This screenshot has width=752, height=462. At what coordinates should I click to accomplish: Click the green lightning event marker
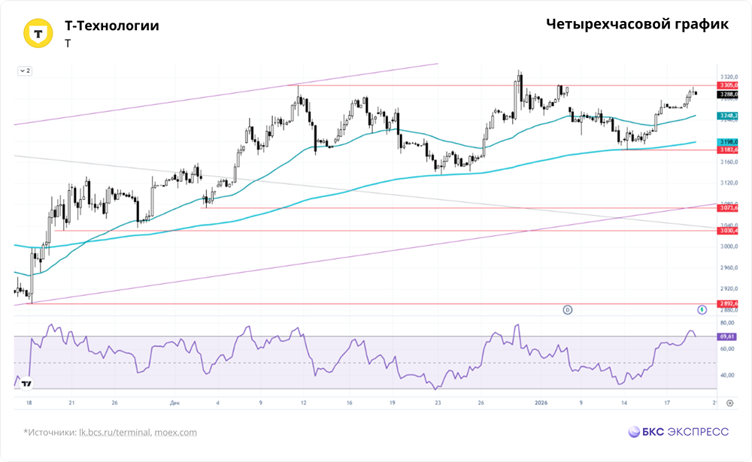702,310
